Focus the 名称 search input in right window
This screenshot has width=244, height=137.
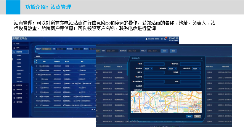112,51
